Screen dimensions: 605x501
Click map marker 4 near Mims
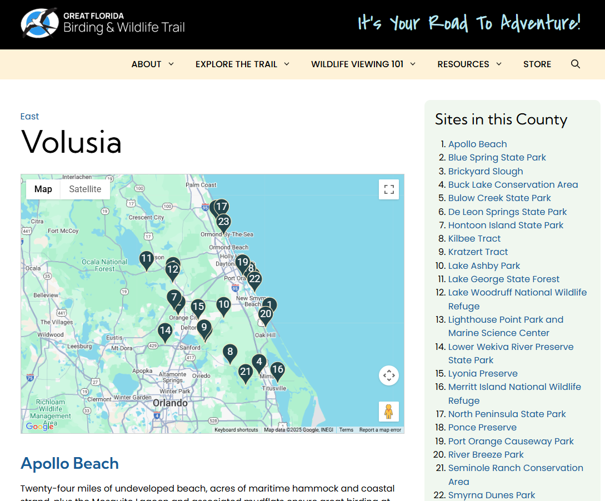tap(259, 362)
